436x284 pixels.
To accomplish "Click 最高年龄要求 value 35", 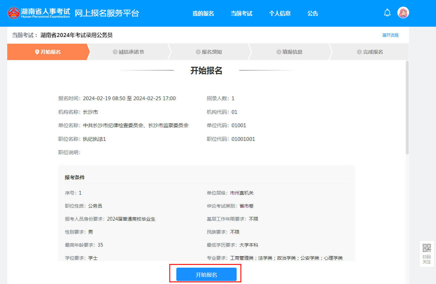I will 100,245.
